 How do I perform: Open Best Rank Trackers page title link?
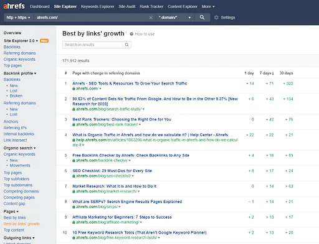[x=121, y=119]
